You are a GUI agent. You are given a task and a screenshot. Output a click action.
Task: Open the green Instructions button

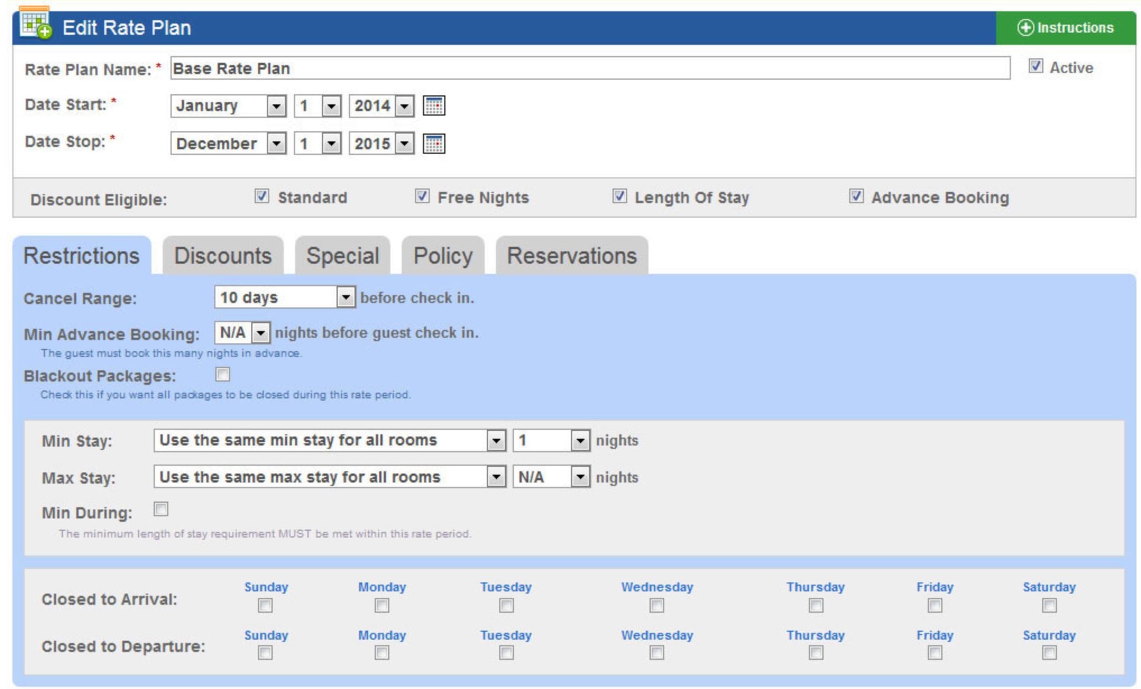1065,27
